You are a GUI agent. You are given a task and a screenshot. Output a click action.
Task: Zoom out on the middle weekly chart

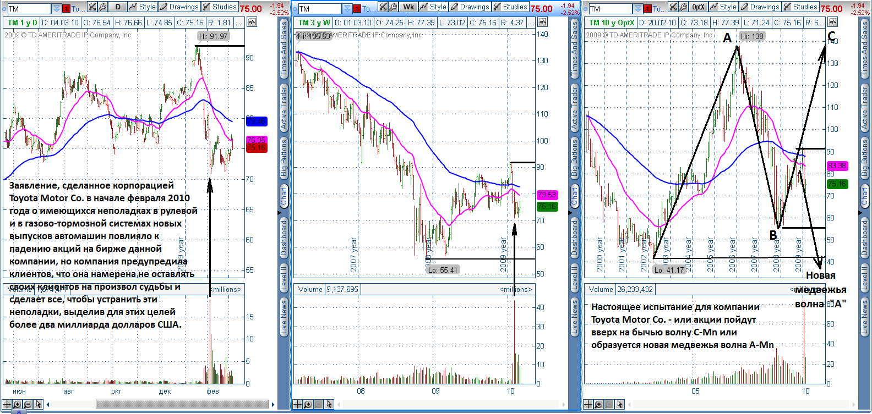318,404
